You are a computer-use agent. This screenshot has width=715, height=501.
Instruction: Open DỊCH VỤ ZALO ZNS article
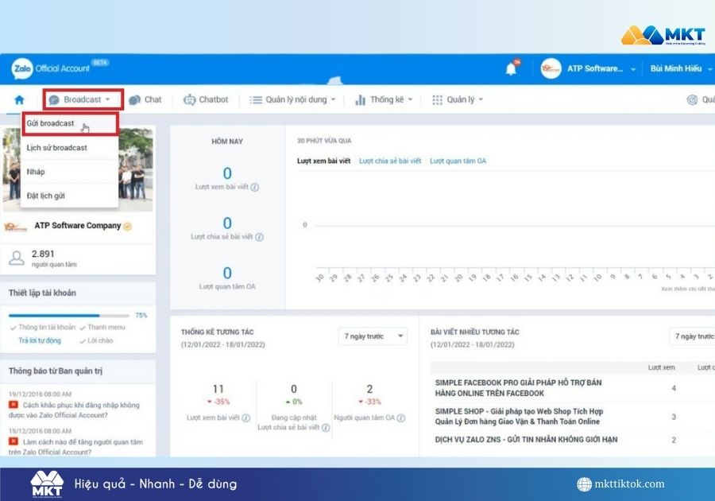(526, 440)
